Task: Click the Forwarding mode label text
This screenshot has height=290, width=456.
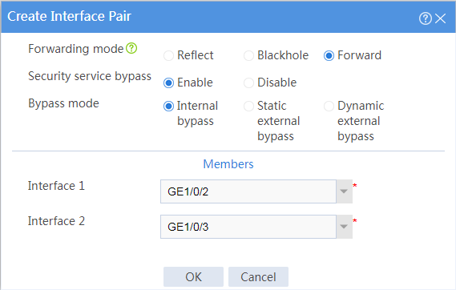Action: [76, 49]
